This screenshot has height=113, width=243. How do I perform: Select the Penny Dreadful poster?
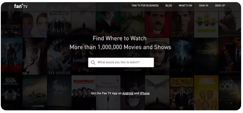pos(108,92)
